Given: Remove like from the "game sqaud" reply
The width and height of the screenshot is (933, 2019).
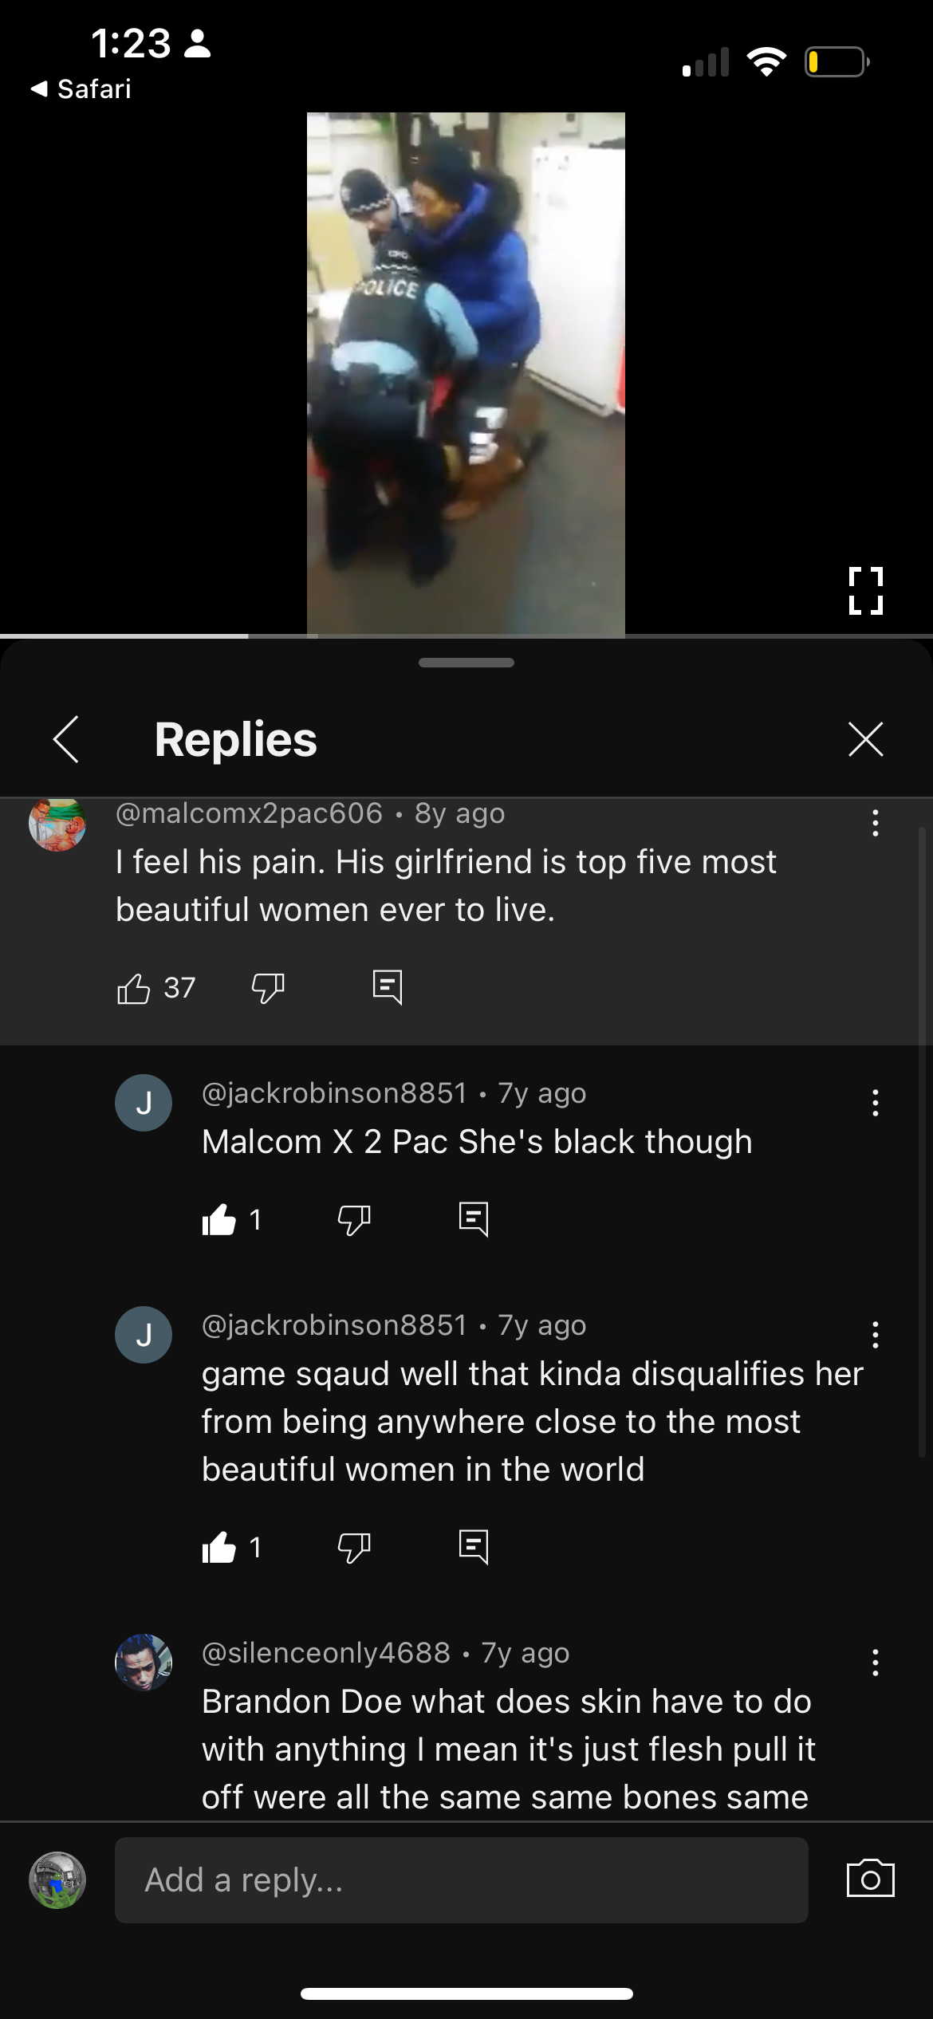Looking at the screenshot, I should tap(219, 1548).
